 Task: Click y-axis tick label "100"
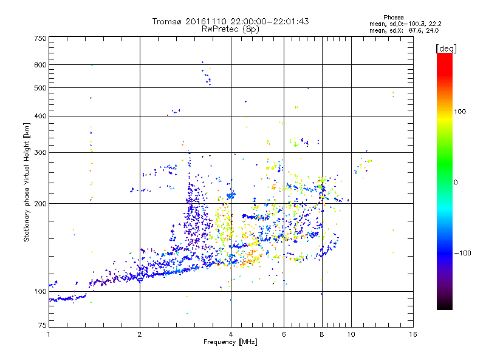40,291
